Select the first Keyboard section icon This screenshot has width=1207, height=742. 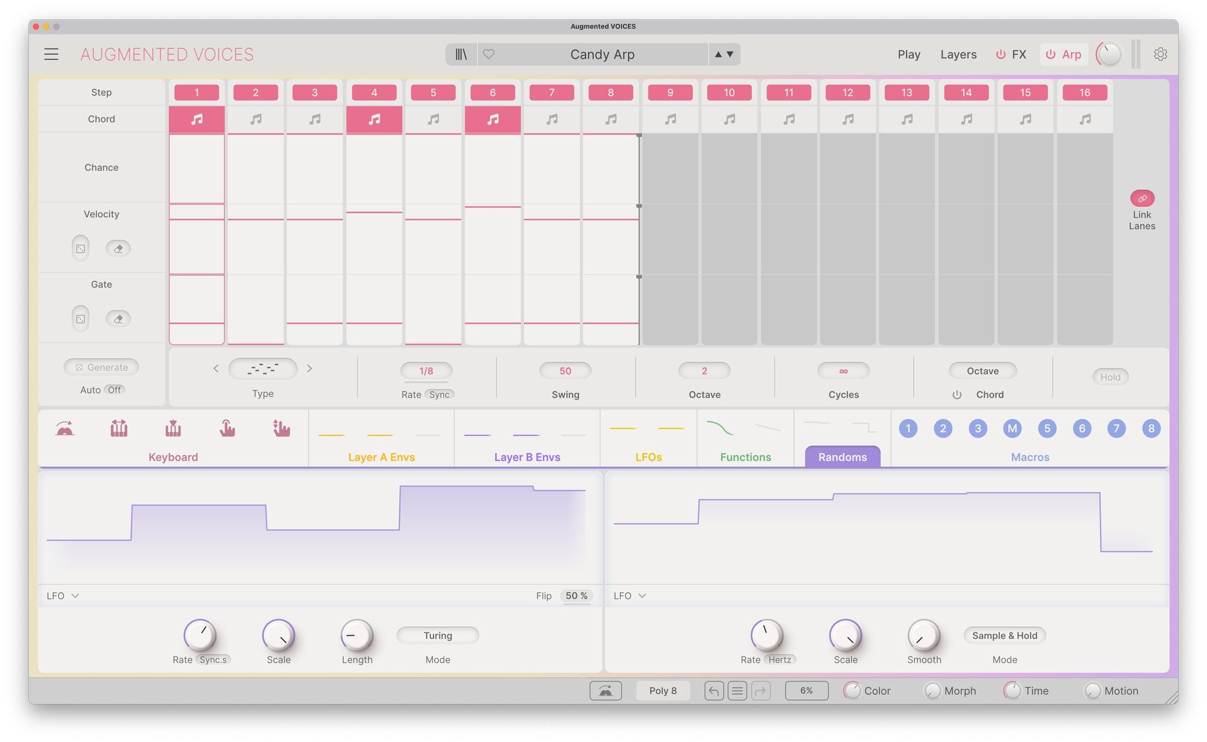[65, 428]
